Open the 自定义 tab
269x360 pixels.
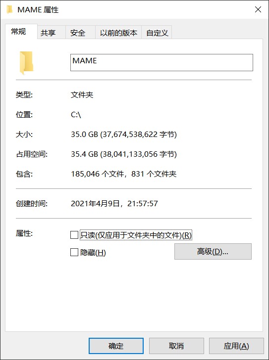157,33
